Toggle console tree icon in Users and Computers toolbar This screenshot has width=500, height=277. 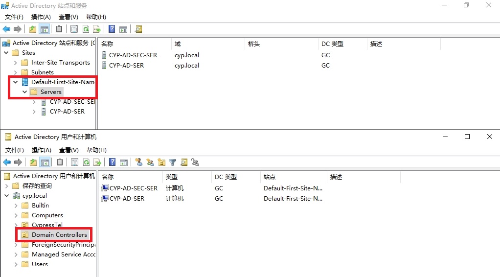[45, 162]
